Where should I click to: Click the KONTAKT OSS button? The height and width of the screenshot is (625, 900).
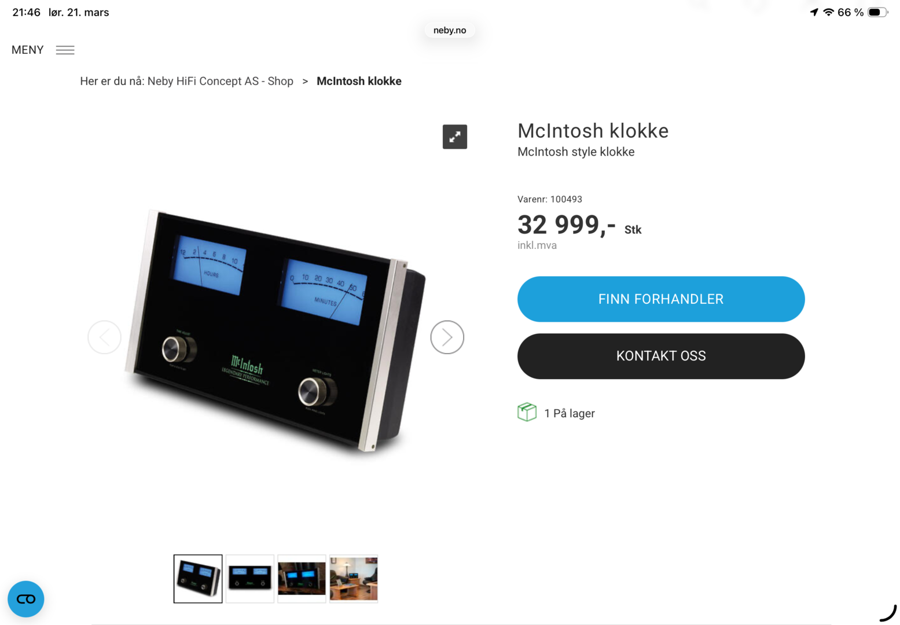661,356
